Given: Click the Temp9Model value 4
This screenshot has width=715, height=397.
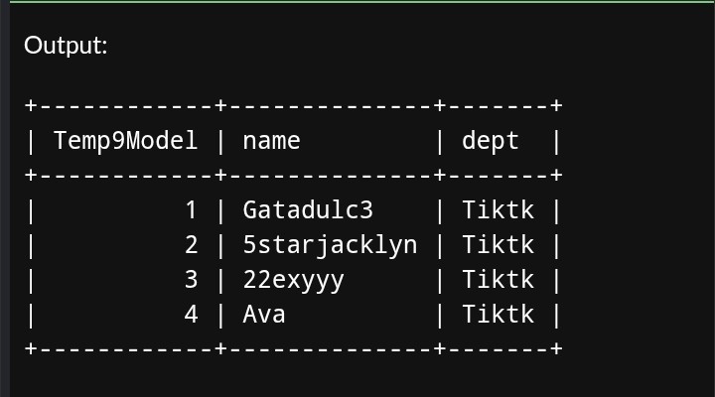Looking at the screenshot, I should tap(192, 315).
